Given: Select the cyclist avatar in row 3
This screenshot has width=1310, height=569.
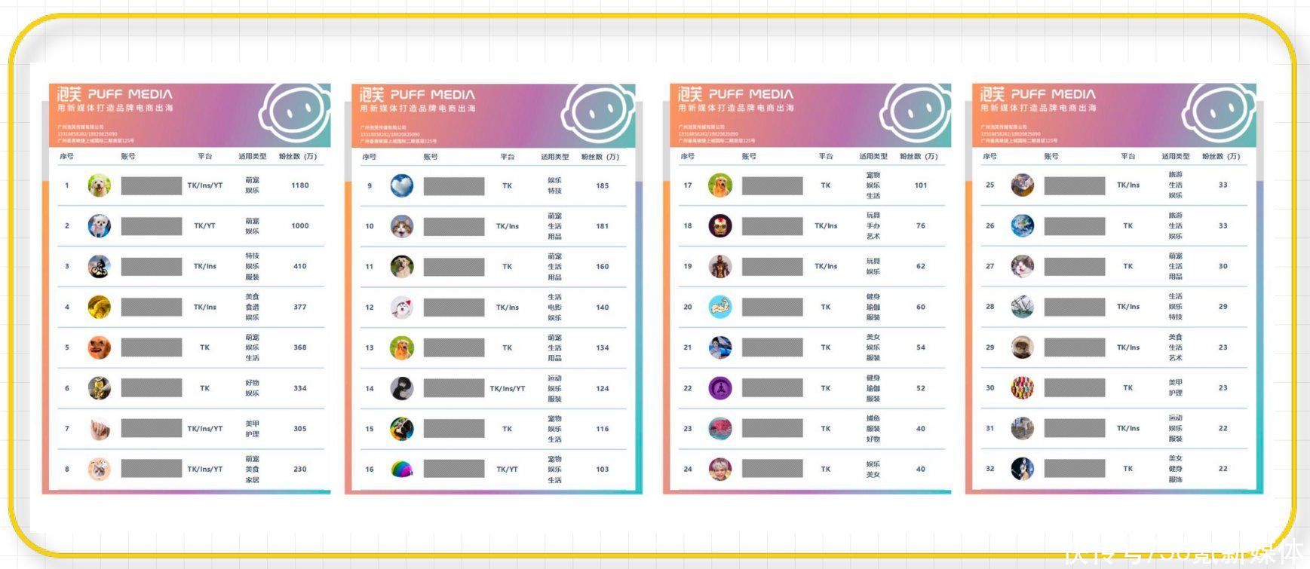Looking at the screenshot, I should click(x=99, y=266).
